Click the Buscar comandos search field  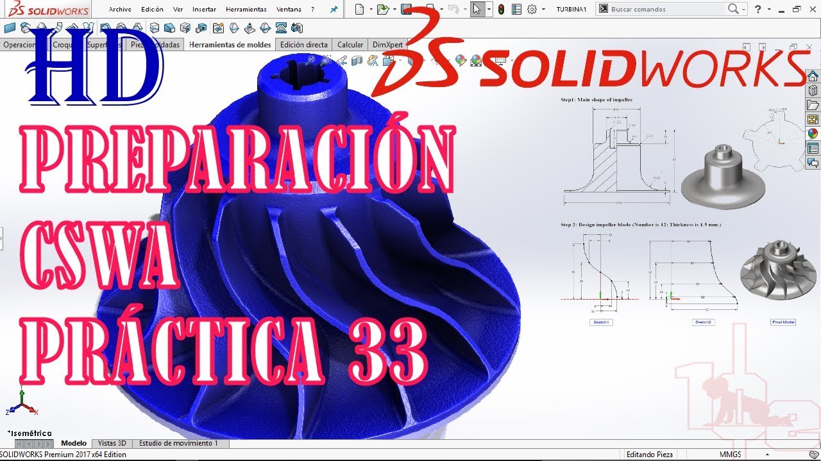tap(667, 9)
